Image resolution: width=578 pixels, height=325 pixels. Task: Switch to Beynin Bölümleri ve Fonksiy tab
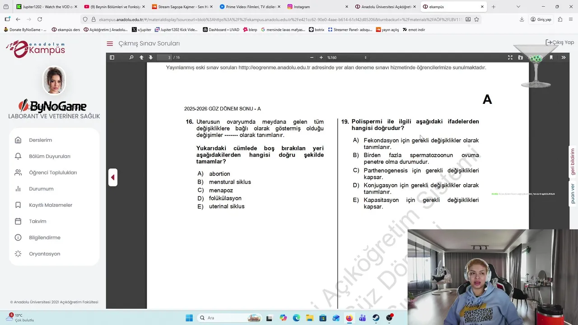click(x=115, y=7)
